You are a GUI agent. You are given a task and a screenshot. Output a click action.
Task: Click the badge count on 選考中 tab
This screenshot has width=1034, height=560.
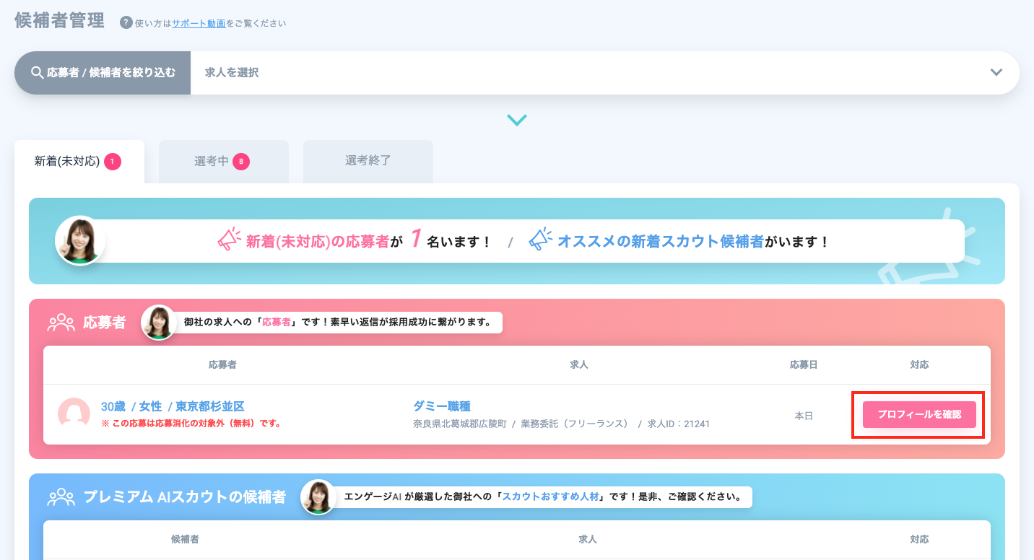point(241,162)
